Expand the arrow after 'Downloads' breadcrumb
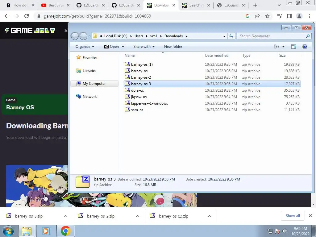The image size is (316, 237). [186, 36]
